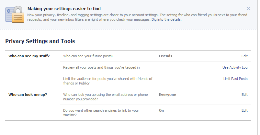The height and width of the screenshot is (135, 260).
Task: Dismiss the settings notice with the X
Action: click(248, 8)
